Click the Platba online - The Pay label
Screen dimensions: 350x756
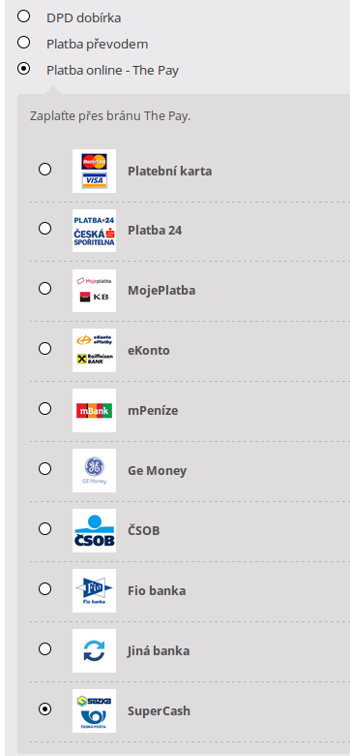point(112,71)
